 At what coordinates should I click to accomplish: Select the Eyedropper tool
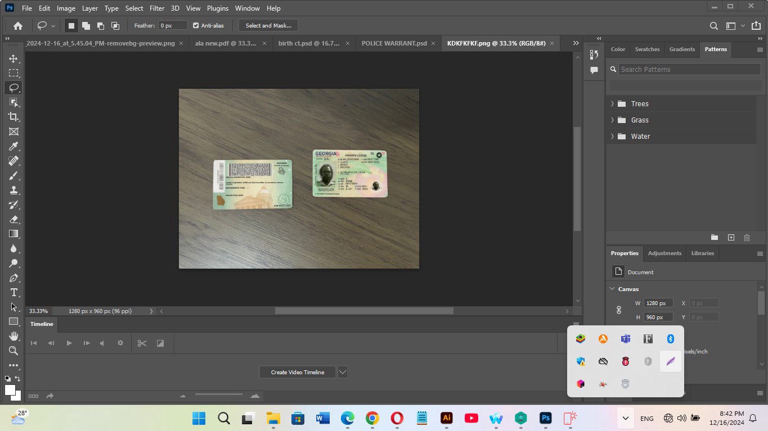tap(14, 146)
